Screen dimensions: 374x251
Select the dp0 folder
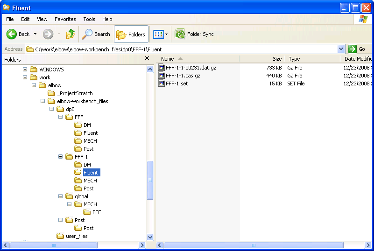pos(70,109)
